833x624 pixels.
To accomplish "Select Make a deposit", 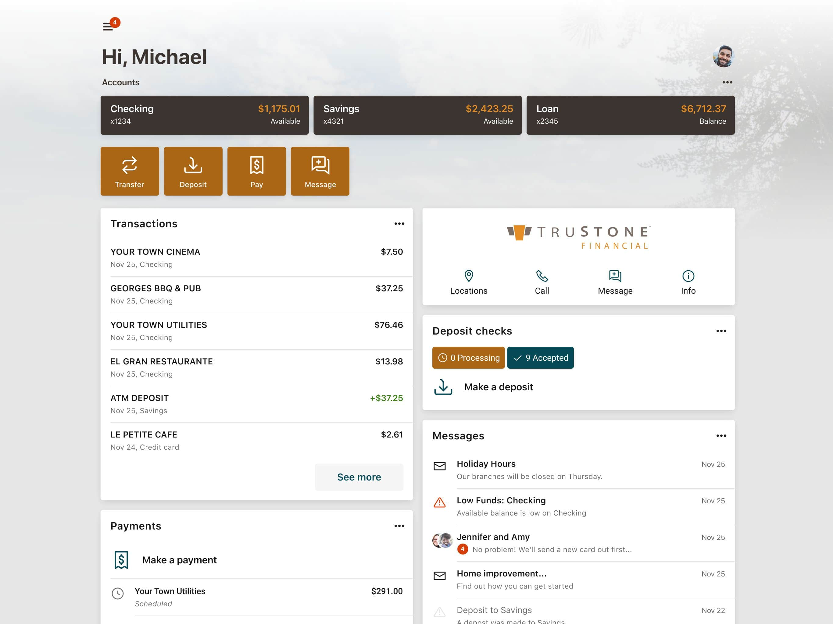I will coord(498,387).
